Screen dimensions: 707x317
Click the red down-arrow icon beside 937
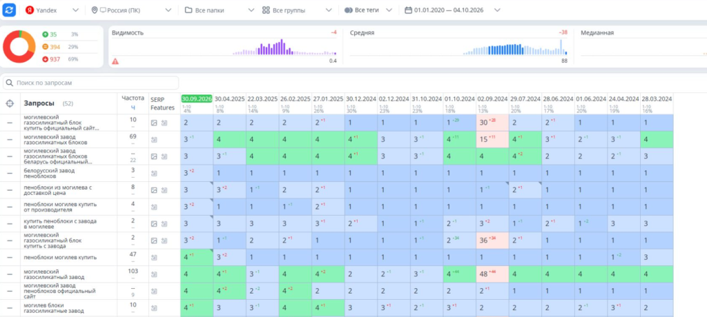click(45, 59)
